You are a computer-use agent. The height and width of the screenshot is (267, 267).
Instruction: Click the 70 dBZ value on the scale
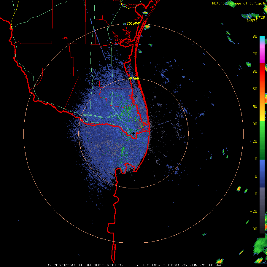tap(255, 54)
